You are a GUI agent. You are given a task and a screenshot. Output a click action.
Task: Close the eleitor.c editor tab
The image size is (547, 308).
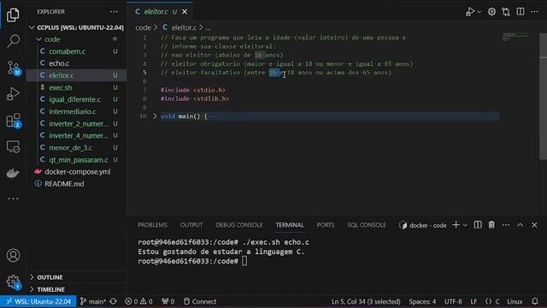[185, 11]
